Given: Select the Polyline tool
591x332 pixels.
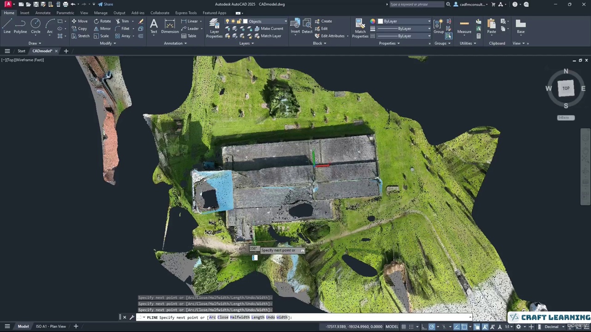Looking at the screenshot, I should click(20, 26).
